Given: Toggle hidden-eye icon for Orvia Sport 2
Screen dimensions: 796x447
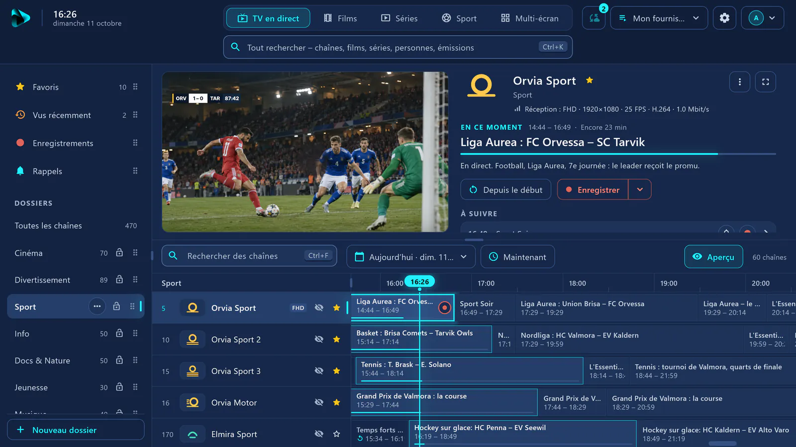Looking at the screenshot, I should [319, 339].
